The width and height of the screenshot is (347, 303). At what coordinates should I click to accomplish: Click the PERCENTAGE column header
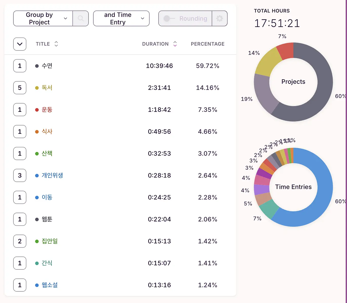(x=208, y=44)
